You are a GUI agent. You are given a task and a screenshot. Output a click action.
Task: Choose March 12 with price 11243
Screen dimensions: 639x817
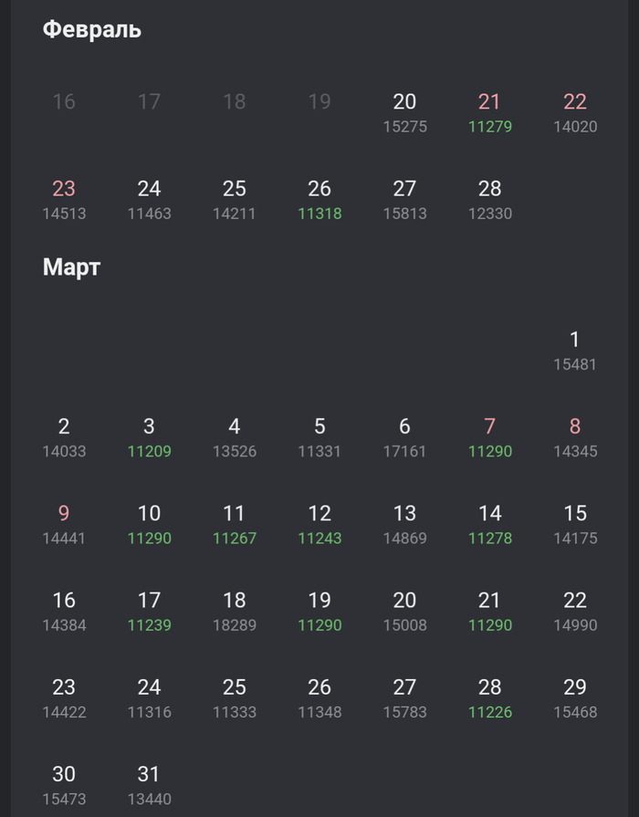[319, 525]
